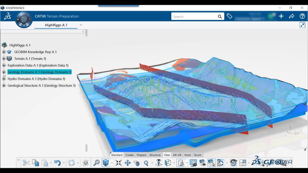Image resolution: width=308 pixels, height=173 pixels.
Task: Click the plus Add icon in top bar
Action: pyautogui.click(x=281, y=16)
